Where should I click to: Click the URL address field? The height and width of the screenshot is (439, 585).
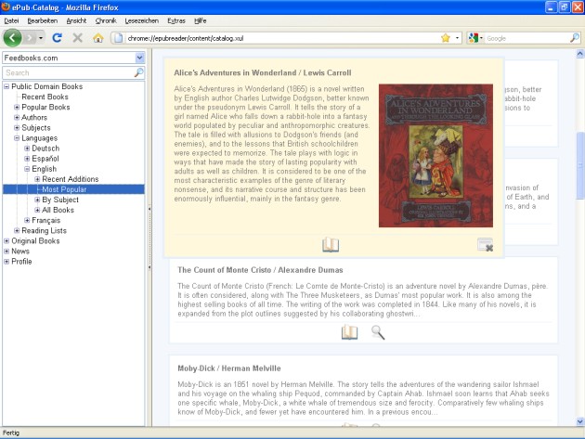pyautogui.click(x=281, y=38)
